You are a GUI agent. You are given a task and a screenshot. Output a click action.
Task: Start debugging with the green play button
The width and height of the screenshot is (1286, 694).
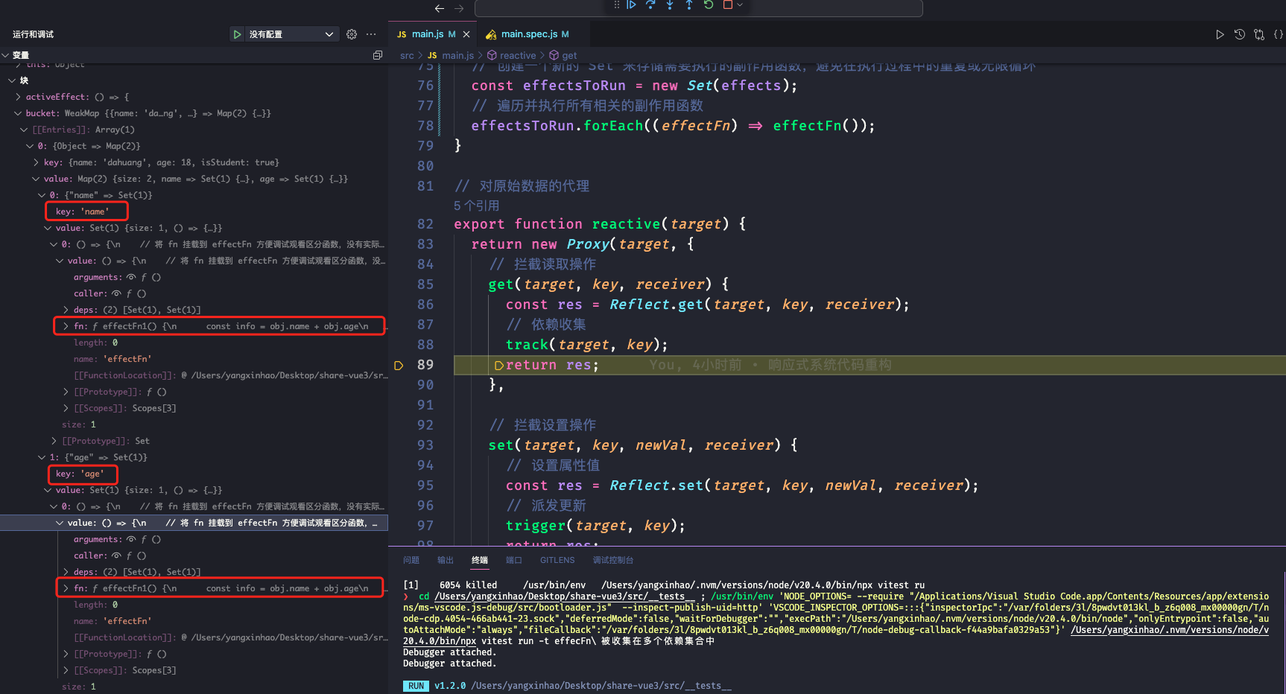pos(237,34)
